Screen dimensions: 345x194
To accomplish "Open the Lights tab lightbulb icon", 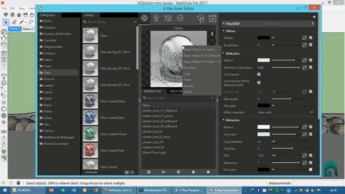I will [x=156, y=18].
